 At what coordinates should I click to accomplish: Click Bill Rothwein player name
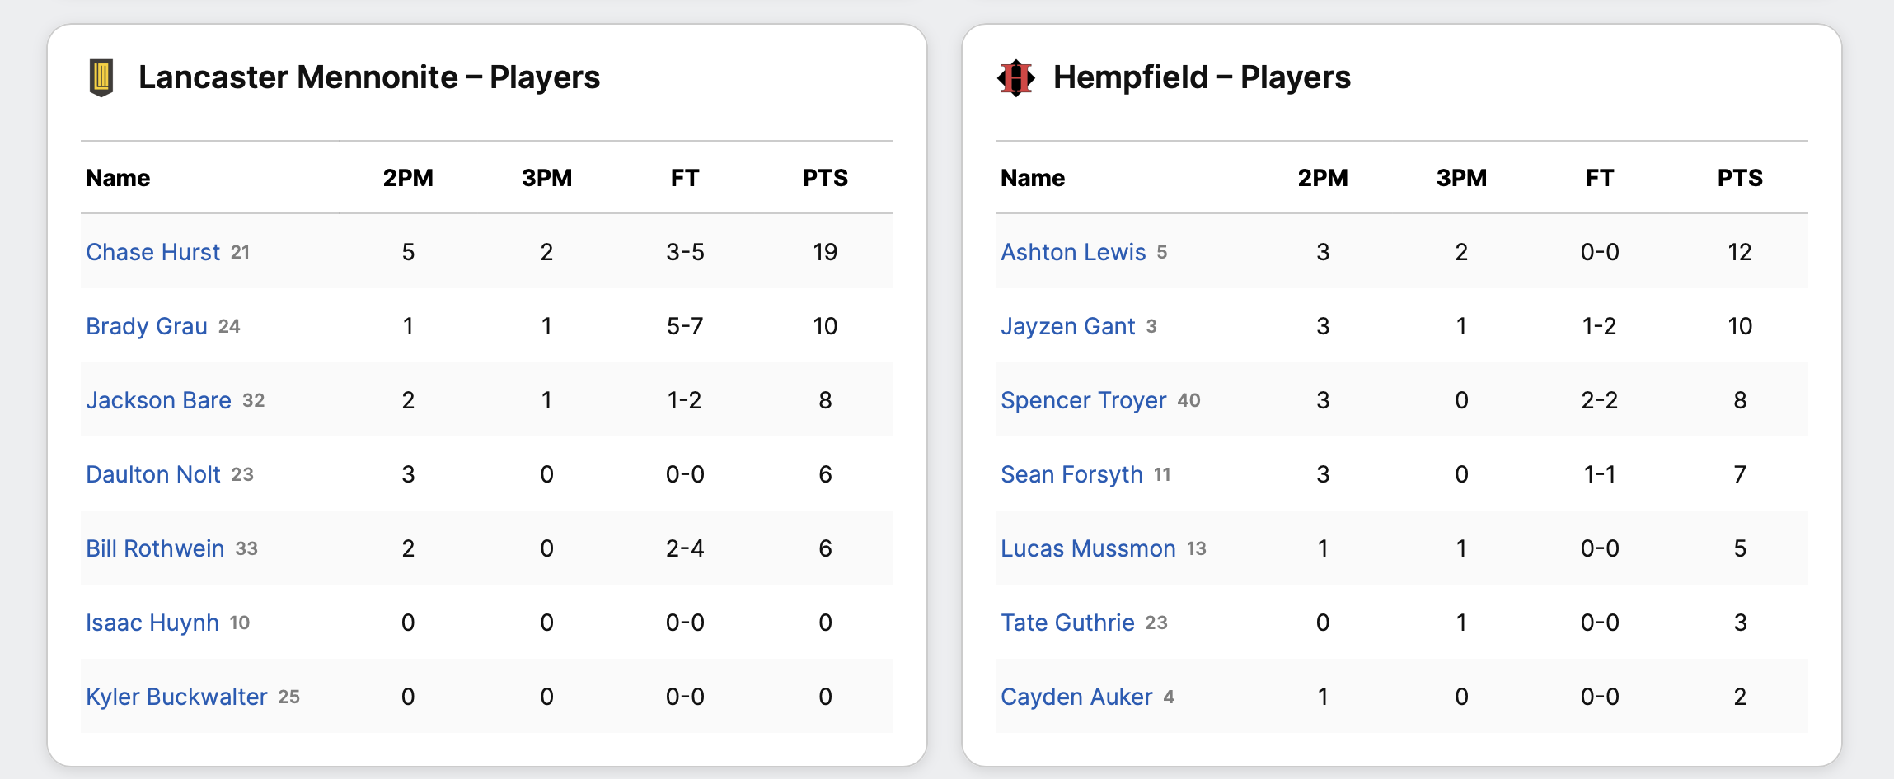(x=155, y=548)
